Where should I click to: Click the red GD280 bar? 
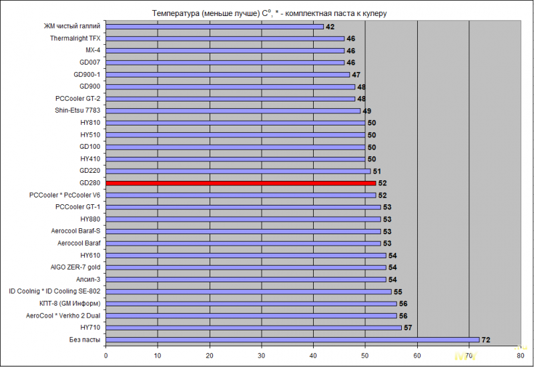pyautogui.click(x=241, y=183)
